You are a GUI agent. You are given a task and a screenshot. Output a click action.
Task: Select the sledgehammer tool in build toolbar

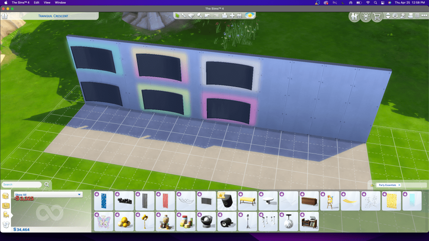pos(199,15)
